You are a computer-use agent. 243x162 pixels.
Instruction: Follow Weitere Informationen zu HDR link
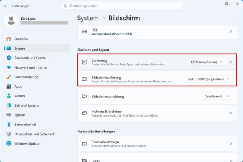[112, 34]
